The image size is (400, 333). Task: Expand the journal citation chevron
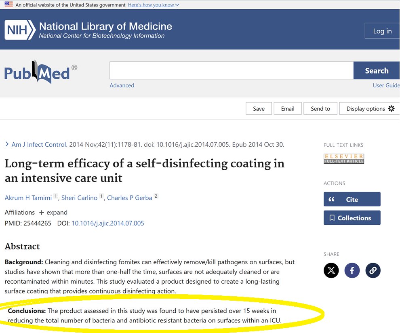click(7, 144)
